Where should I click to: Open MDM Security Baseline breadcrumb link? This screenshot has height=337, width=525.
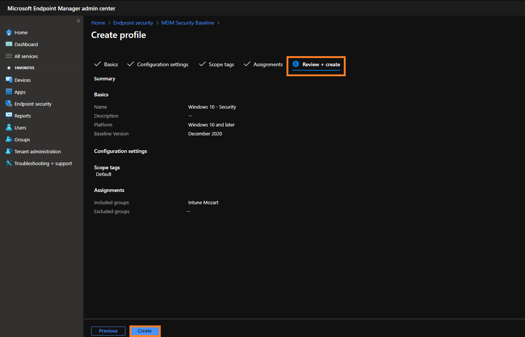[188, 23]
